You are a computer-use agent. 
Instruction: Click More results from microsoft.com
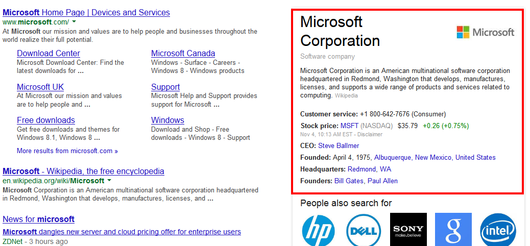click(x=67, y=151)
